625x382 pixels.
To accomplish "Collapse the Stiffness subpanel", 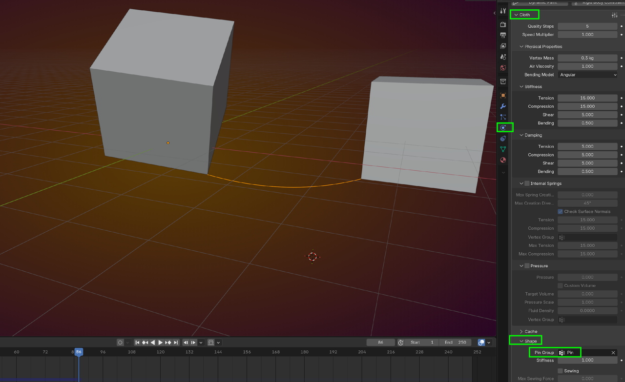I will pos(521,87).
